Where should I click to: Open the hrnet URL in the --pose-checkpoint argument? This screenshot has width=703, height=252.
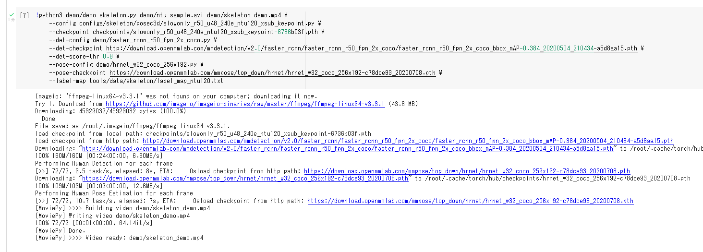(273, 73)
